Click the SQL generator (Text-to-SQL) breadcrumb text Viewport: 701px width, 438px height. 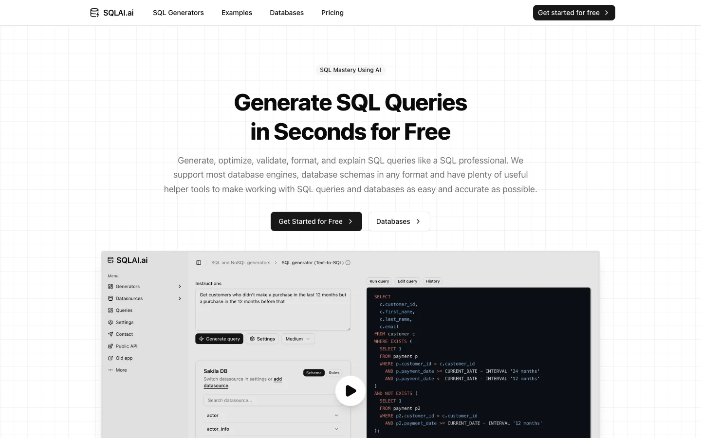click(x=313, y=263)
